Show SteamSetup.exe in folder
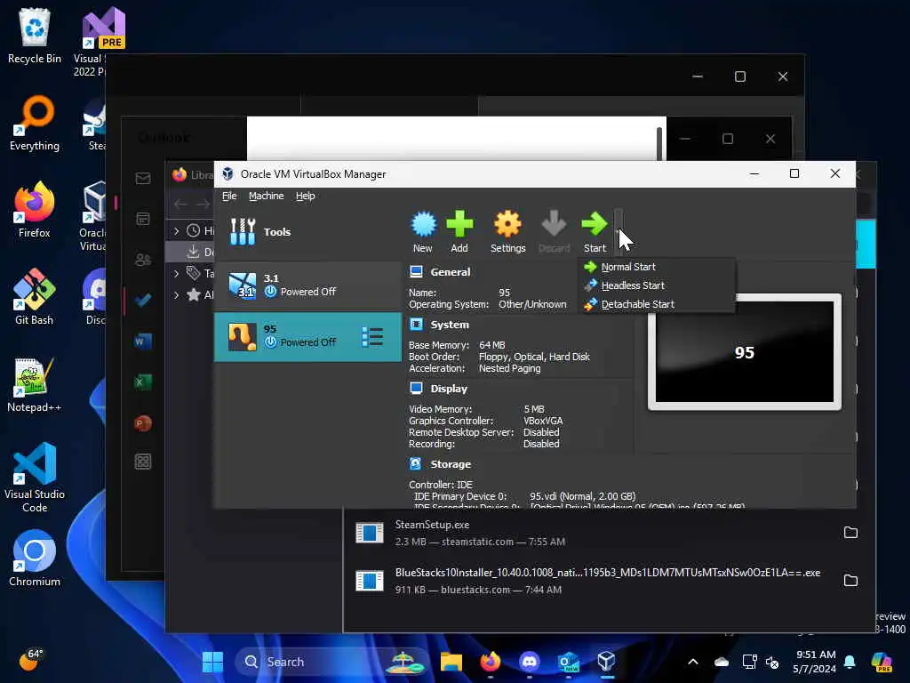Image resolution: width=910 pixels, height=683 pixels. pyautogui.click(x=850, y=533)
